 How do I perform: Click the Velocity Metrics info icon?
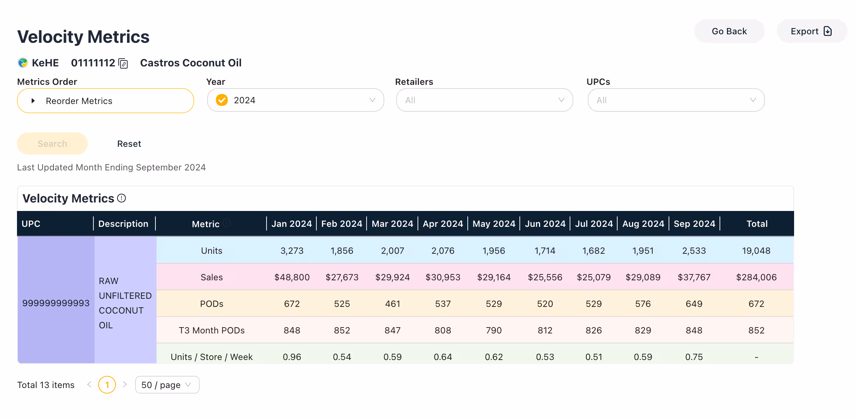click(x=121, y=198)
